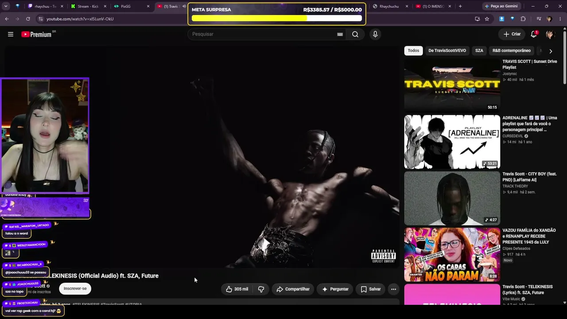Open the TRACK THEORY channel name
567x319 pixels.
[x=515, y=186]
